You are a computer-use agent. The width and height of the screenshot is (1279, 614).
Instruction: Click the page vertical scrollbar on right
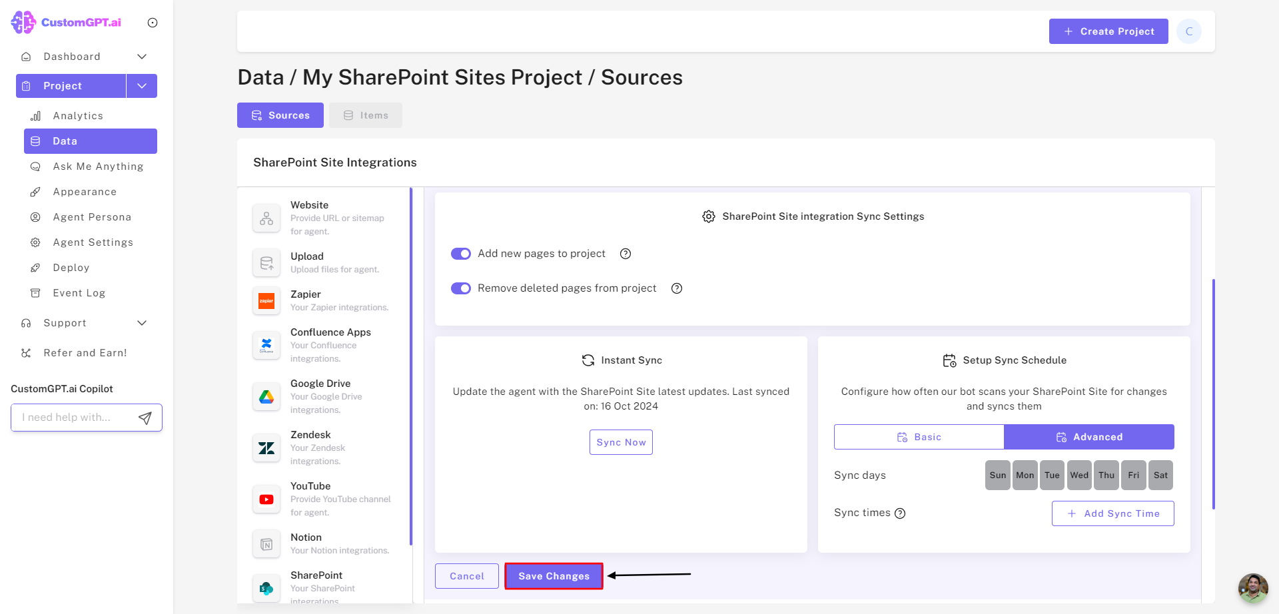(1214, 394)
